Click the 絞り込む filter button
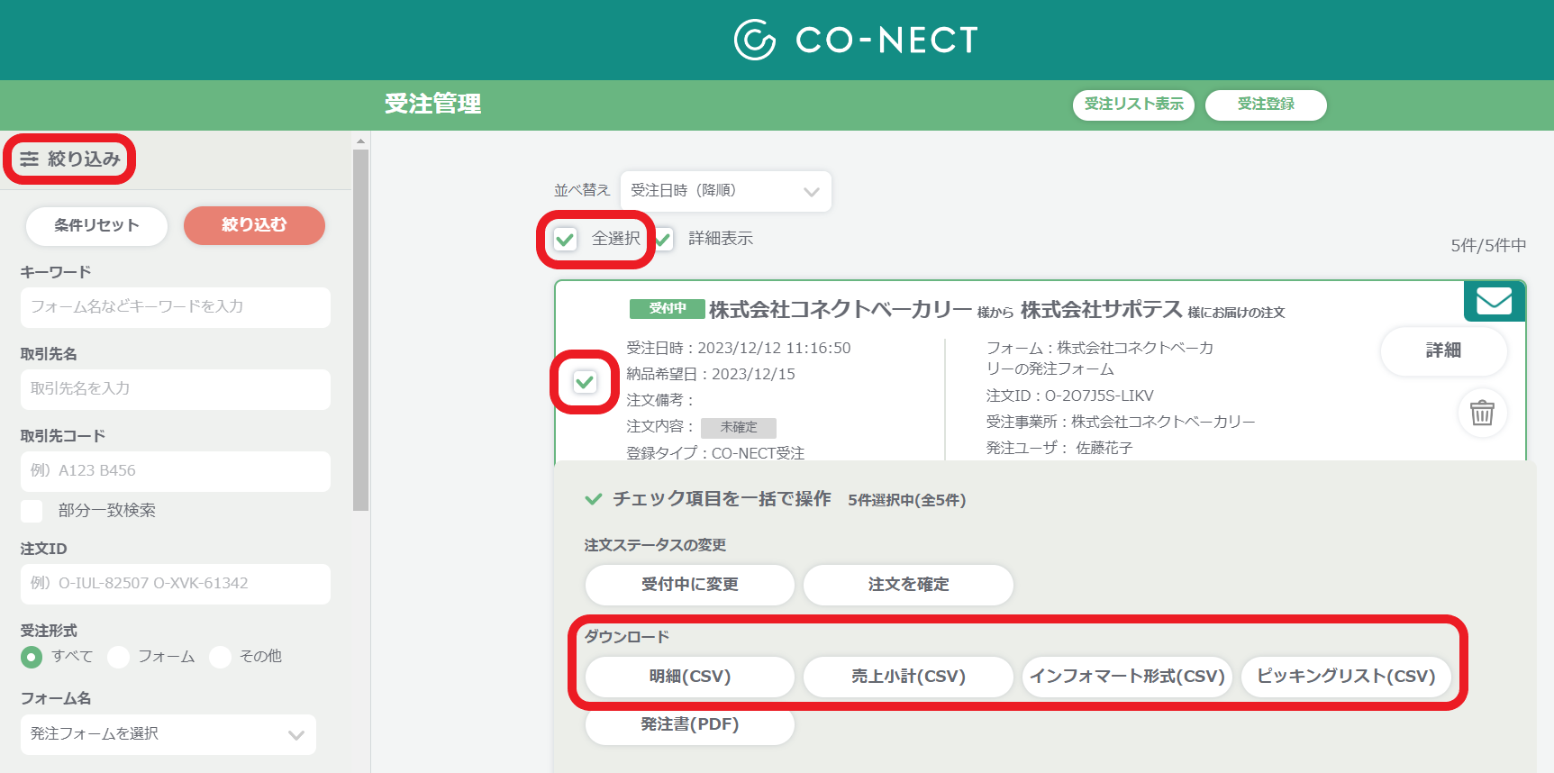 point(254,225)
